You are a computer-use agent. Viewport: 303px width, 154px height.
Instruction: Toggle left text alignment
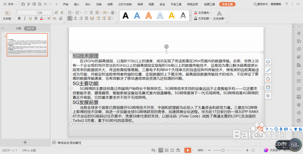pos(70,18)
